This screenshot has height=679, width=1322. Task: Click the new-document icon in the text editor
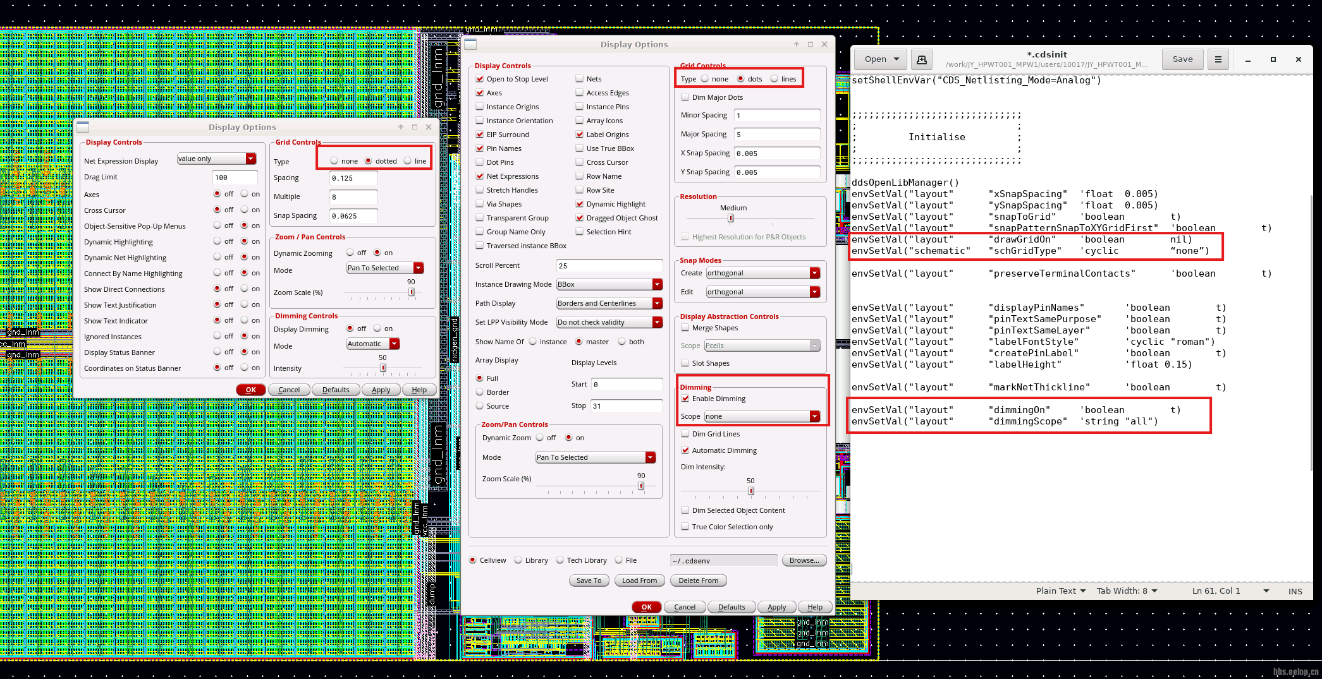pos(921,59)
